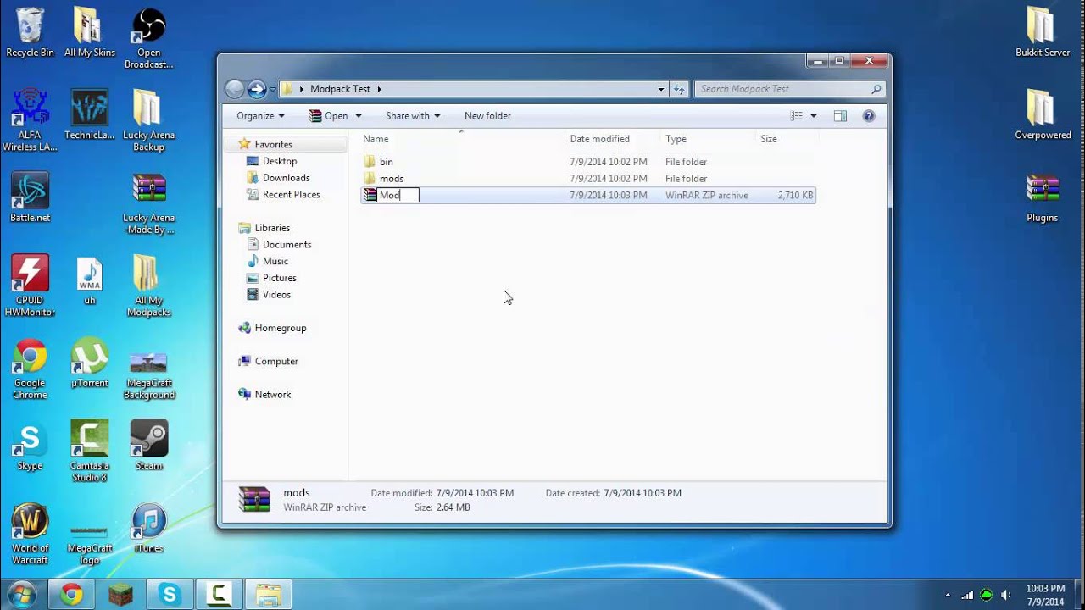Select the Plugins archive on desktop

click(1042, 197)
